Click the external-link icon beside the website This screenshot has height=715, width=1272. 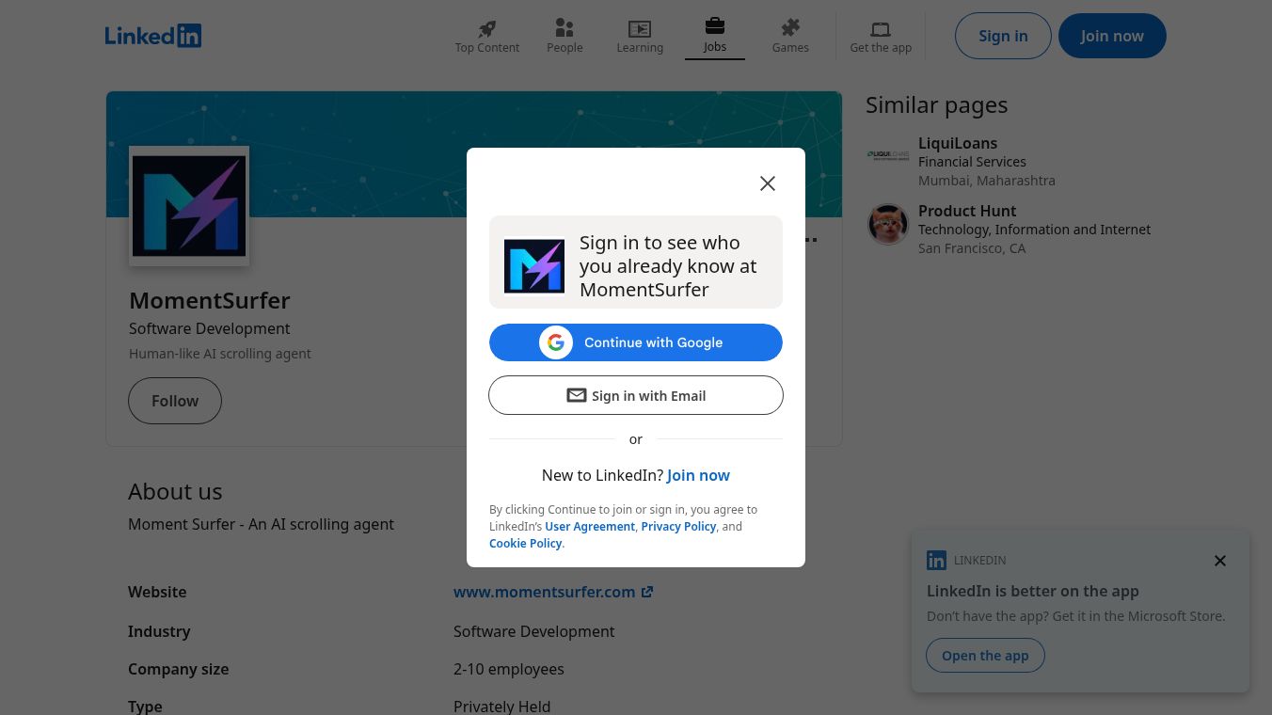coord(647,592)
